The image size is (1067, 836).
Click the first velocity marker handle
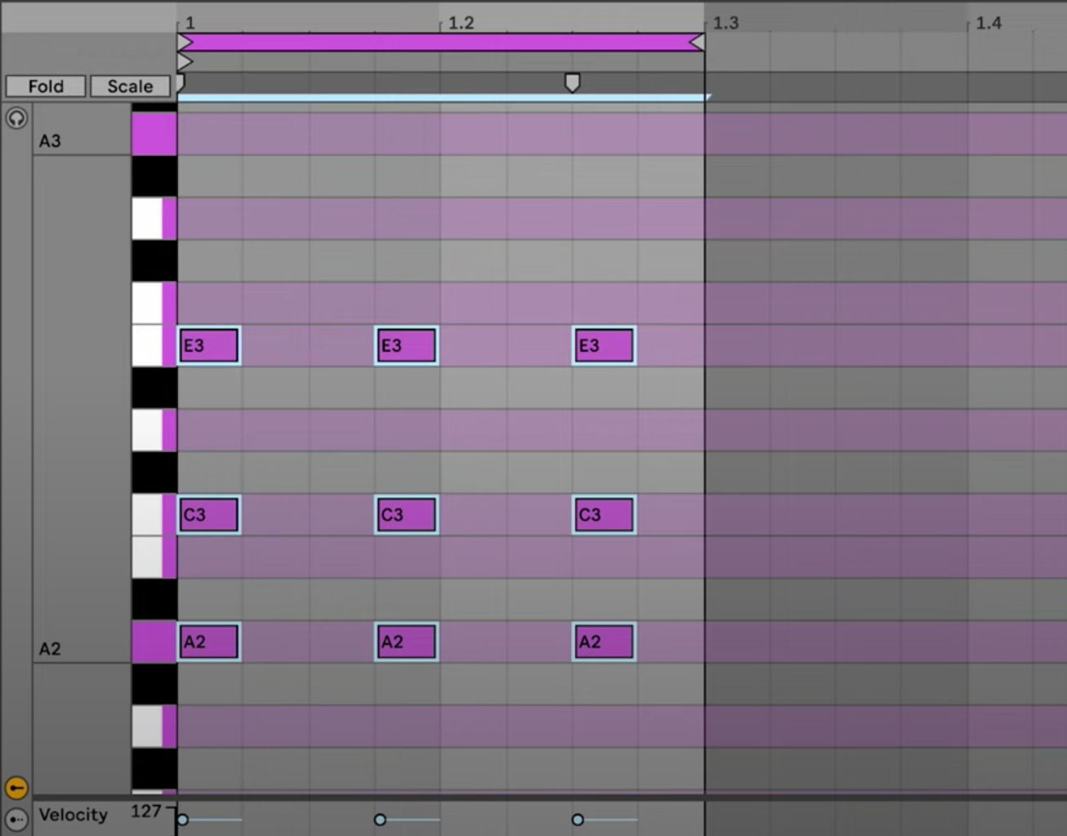[x=183, y=819]
